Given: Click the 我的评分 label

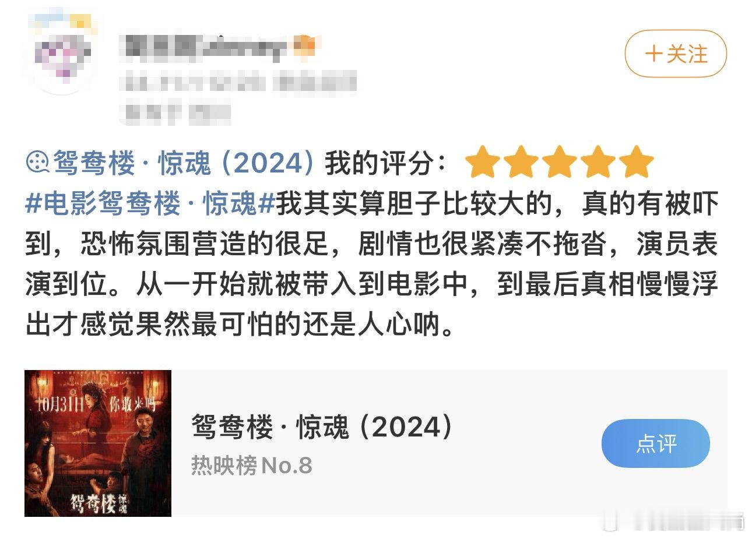Looking at the screenshot, I should pos(386,163).
